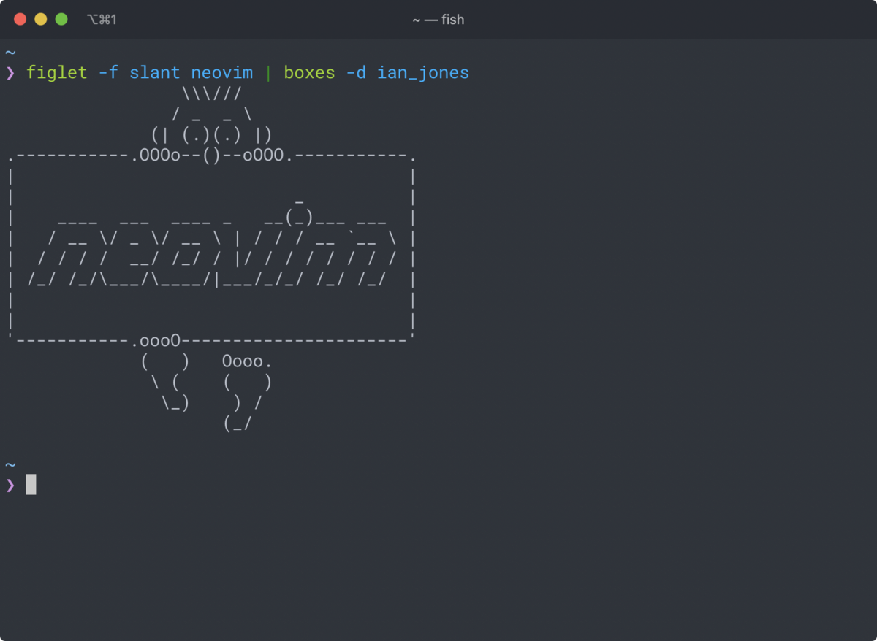The image size is (877, 641).
Task: Click the ⌥⌘1 window shortcut label
Action: pos(102,20)
